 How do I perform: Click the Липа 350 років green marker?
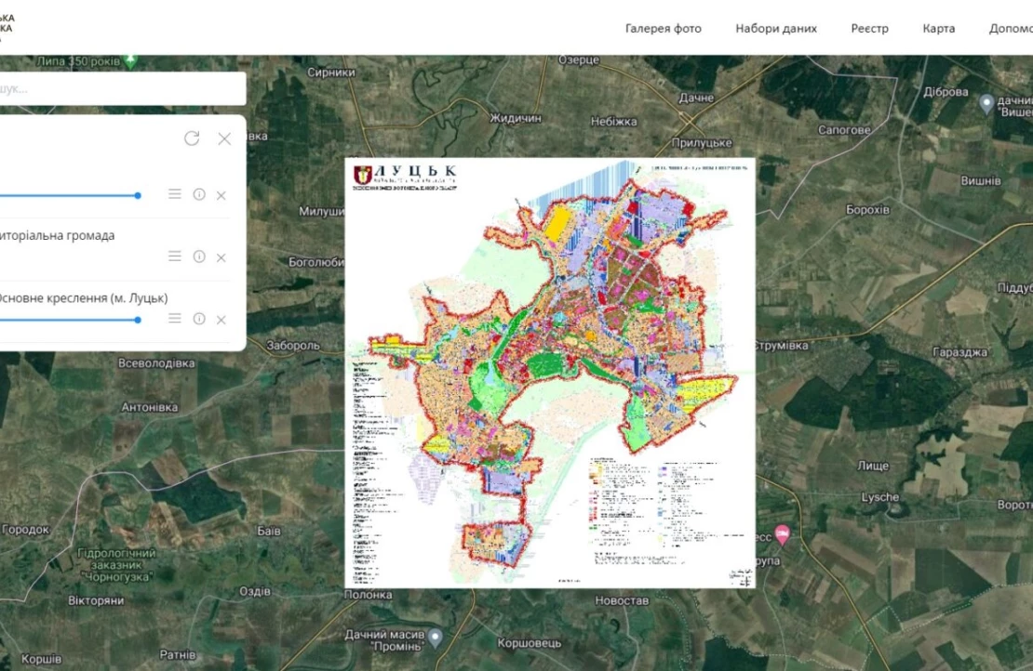coord(131,62)
